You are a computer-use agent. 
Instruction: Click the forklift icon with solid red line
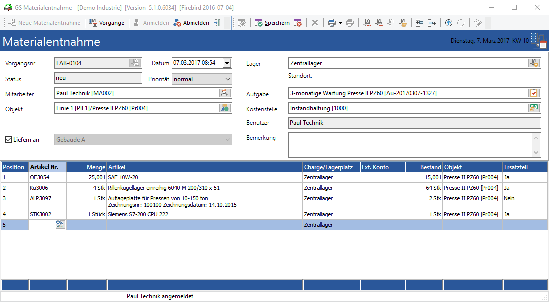coord(378,23)
